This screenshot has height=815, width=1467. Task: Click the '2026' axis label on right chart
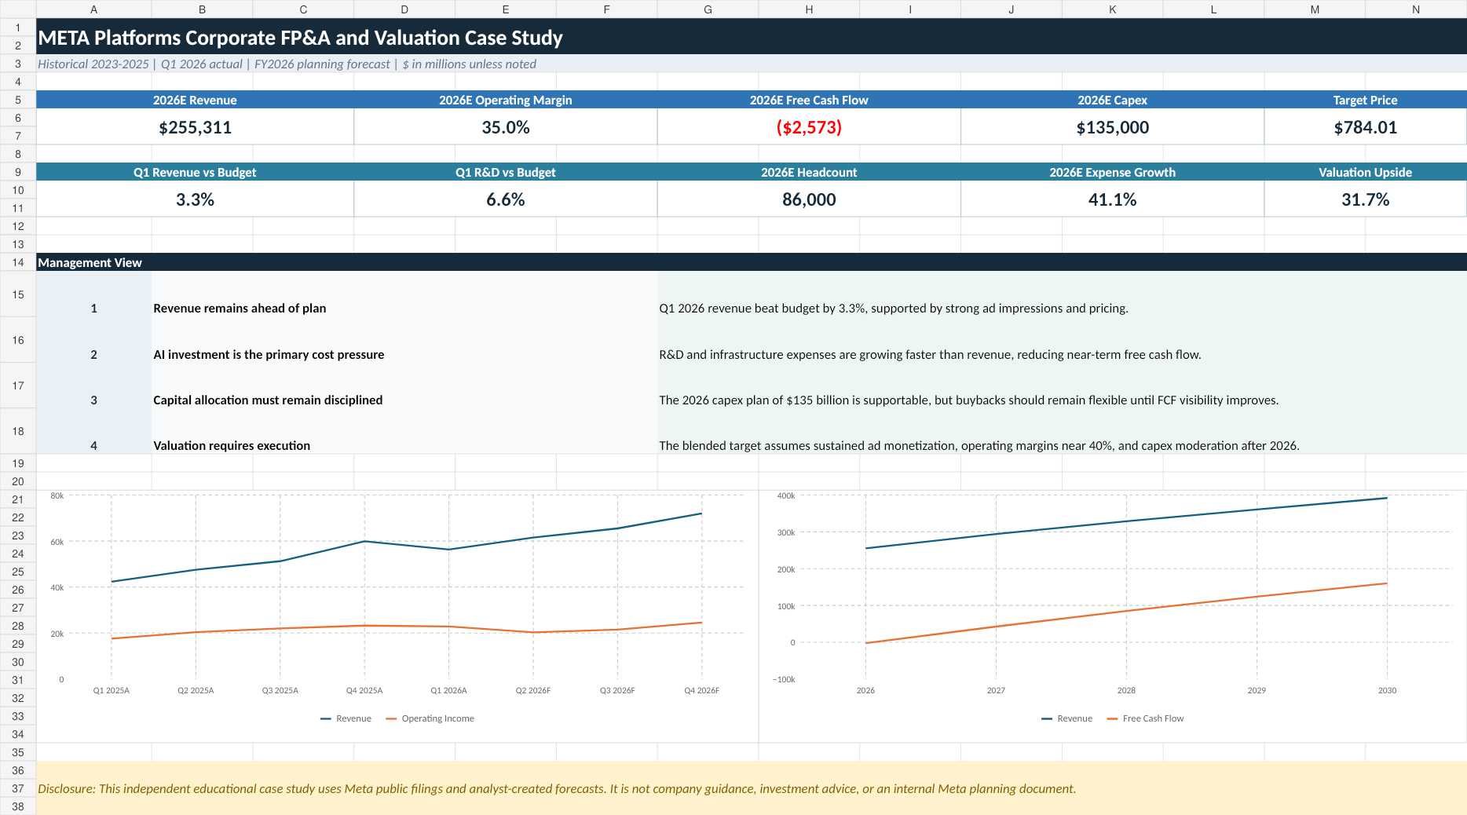[865, 690]
